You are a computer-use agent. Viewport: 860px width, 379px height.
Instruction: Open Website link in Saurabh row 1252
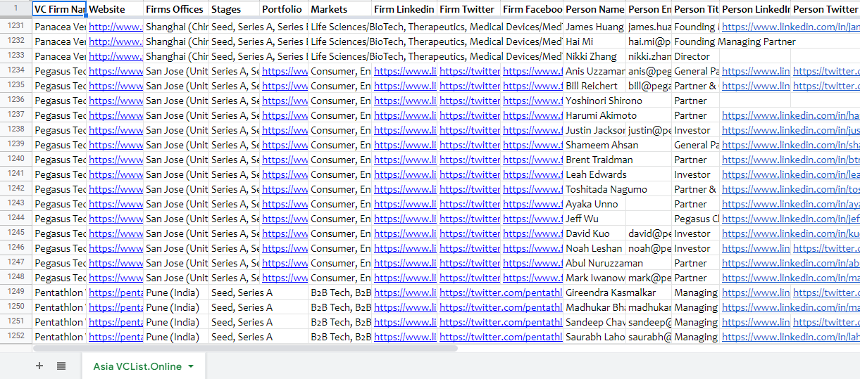point(116,337)
